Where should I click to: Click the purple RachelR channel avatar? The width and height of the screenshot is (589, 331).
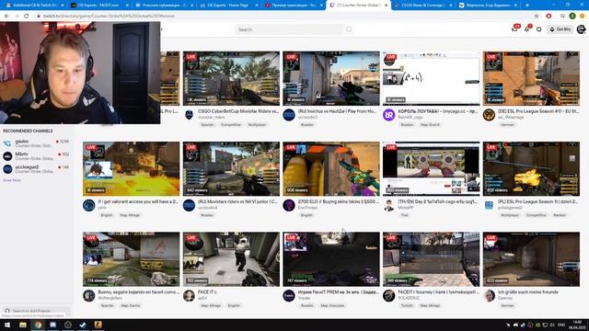tap(388, 114)
